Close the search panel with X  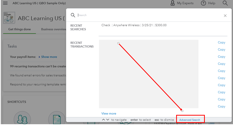point(225,15)
